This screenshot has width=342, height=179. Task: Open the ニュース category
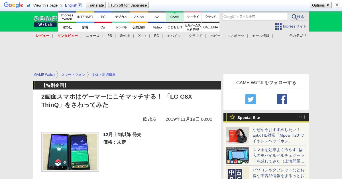coord(93,36)
